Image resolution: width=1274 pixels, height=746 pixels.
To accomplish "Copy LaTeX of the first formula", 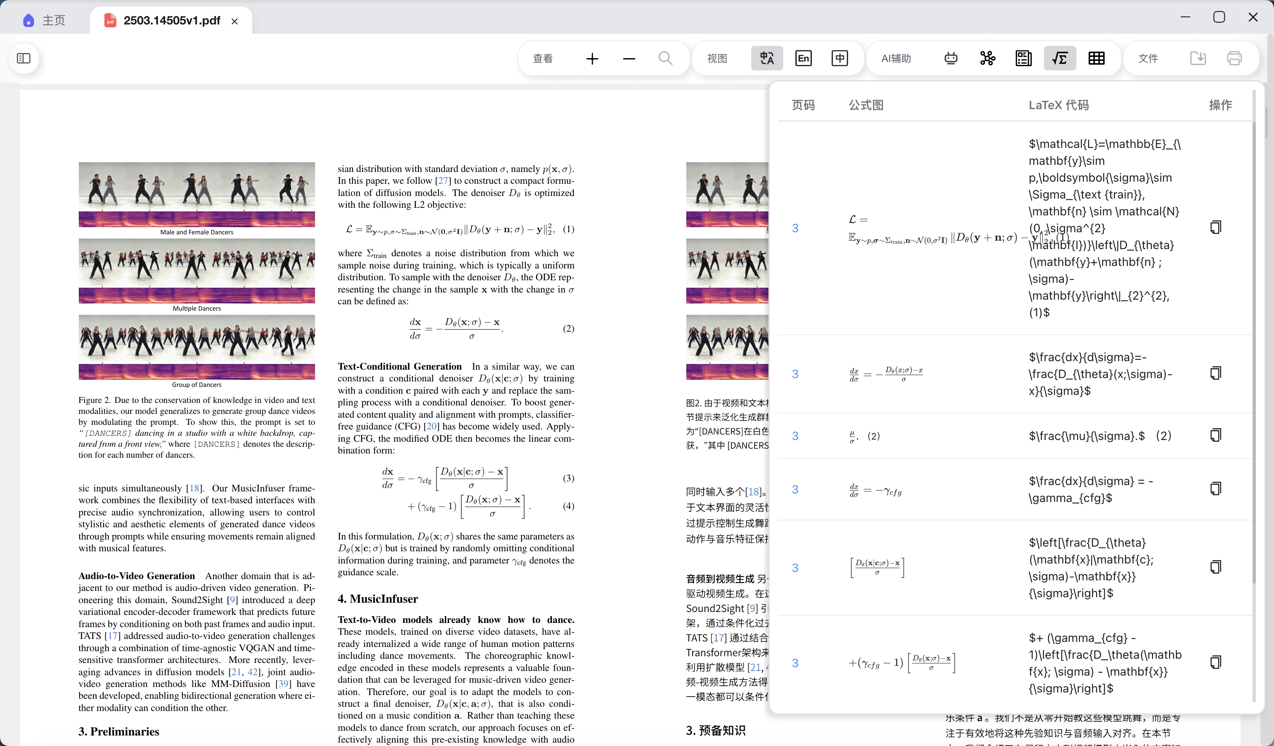I will pos(1215,228).
